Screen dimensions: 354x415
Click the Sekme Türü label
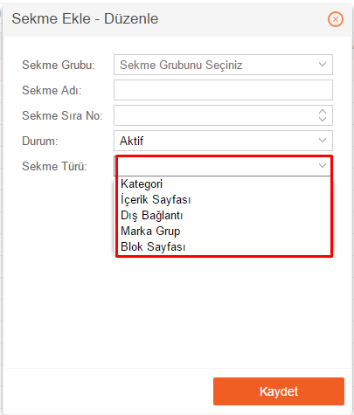(x=54, y=166)
